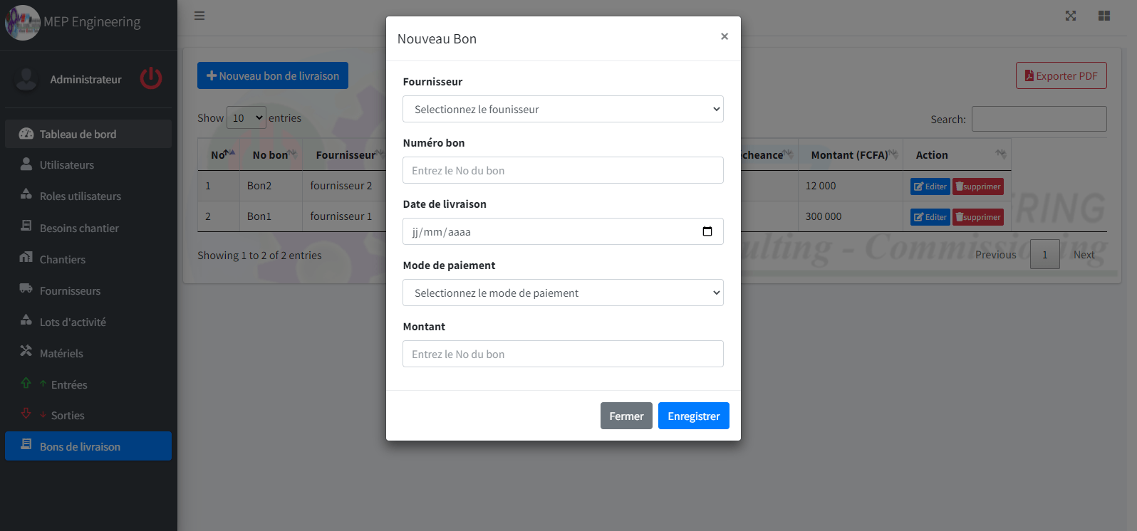
Task: Sort table by Montant (FCFA) column
Action: [850, 154]
